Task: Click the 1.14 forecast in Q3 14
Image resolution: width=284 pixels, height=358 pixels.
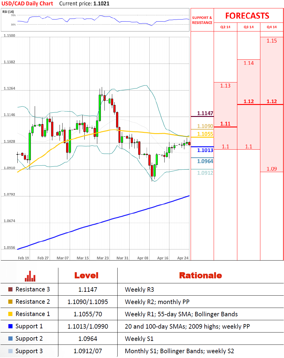Action: click(x=249, y=63)
